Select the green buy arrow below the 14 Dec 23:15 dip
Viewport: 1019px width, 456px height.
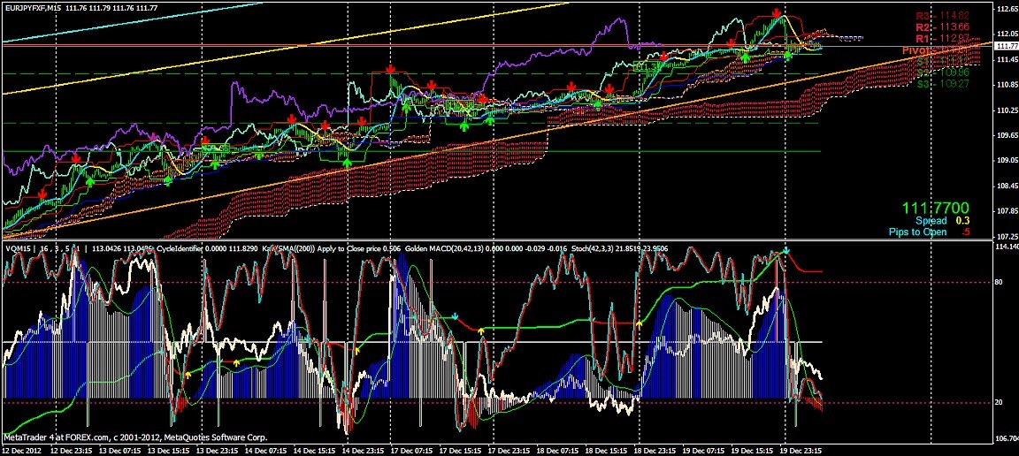[x=347, y=163]
